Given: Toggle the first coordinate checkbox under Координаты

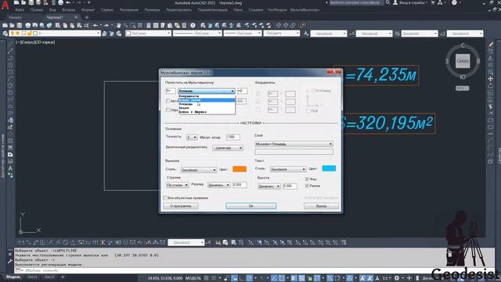Looking at the screenshot, I should tap(258, 94).
